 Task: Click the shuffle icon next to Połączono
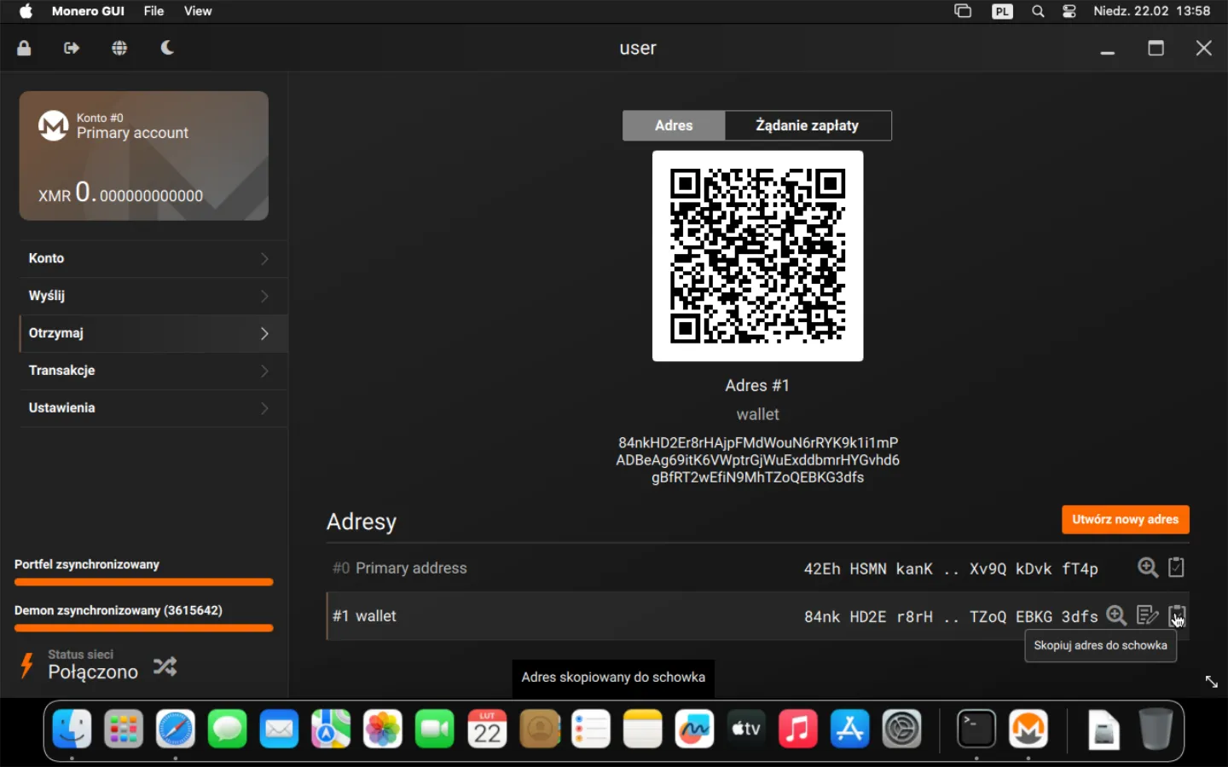(165, 666)
